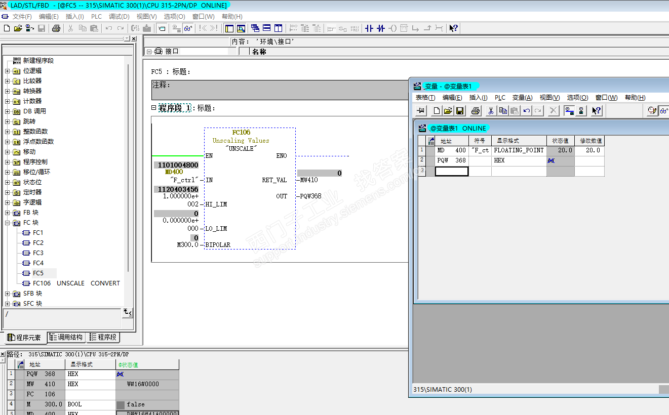Insert a normally open contact
This screenshot has width=669, height=415.
click(369, 28)
